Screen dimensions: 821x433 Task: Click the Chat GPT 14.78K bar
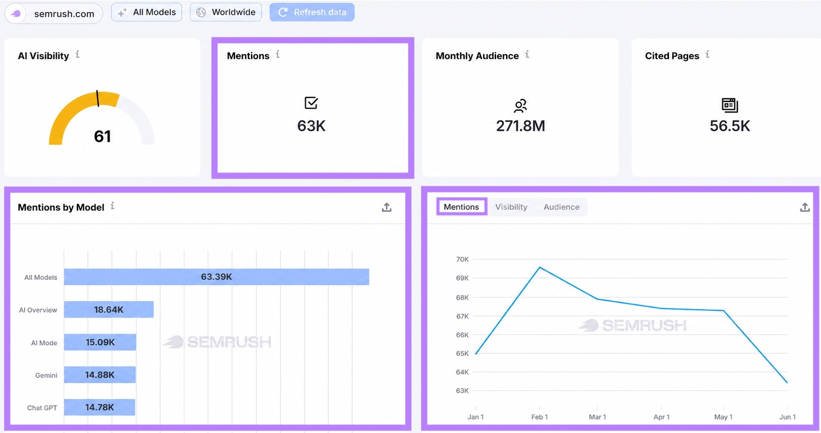click(x=99, y=407)
